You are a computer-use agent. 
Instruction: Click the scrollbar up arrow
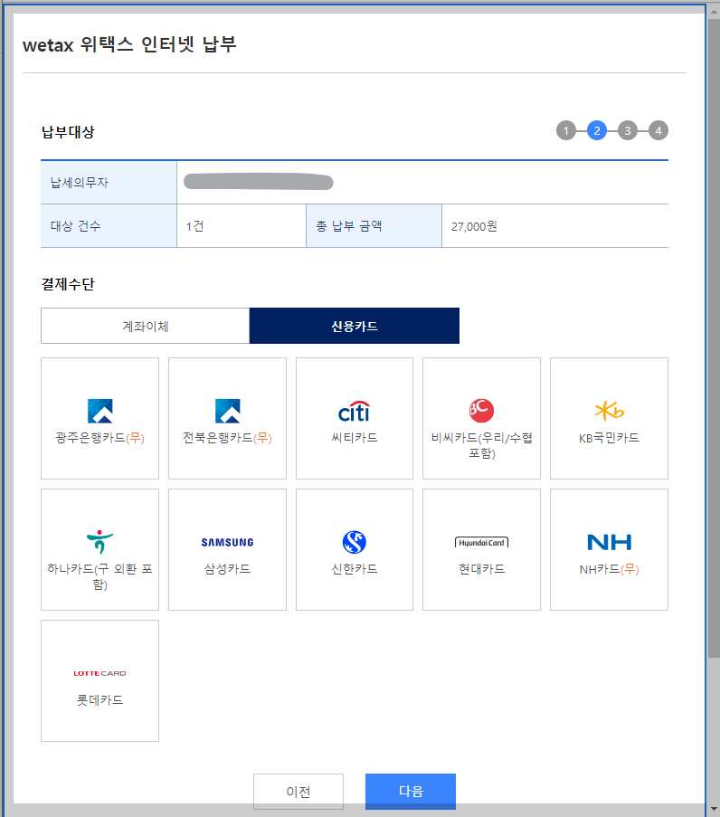click(714, 11)
